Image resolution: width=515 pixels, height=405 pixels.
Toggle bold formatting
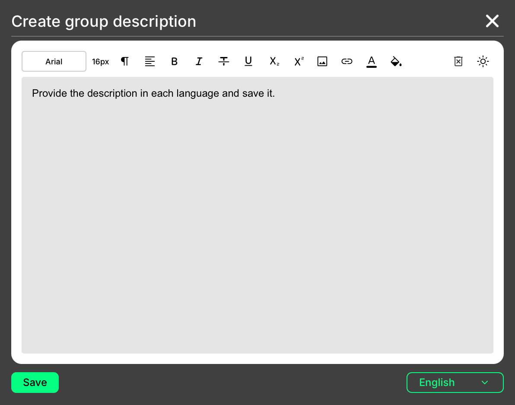(x=175, y=61)
